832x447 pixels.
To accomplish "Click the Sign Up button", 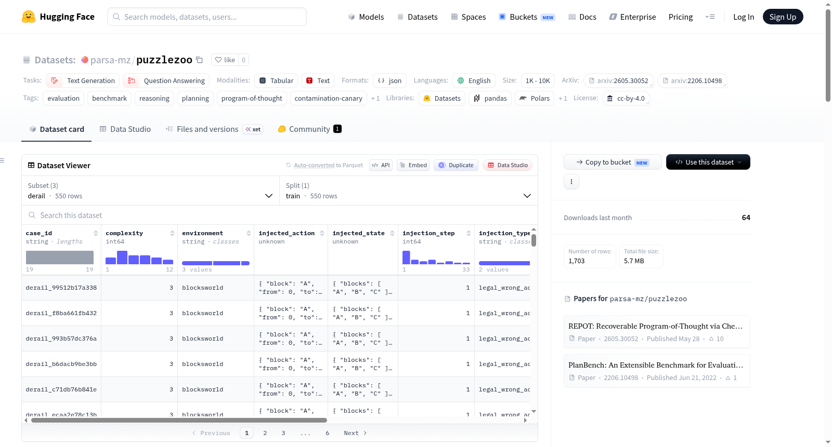I will [783, 17].
